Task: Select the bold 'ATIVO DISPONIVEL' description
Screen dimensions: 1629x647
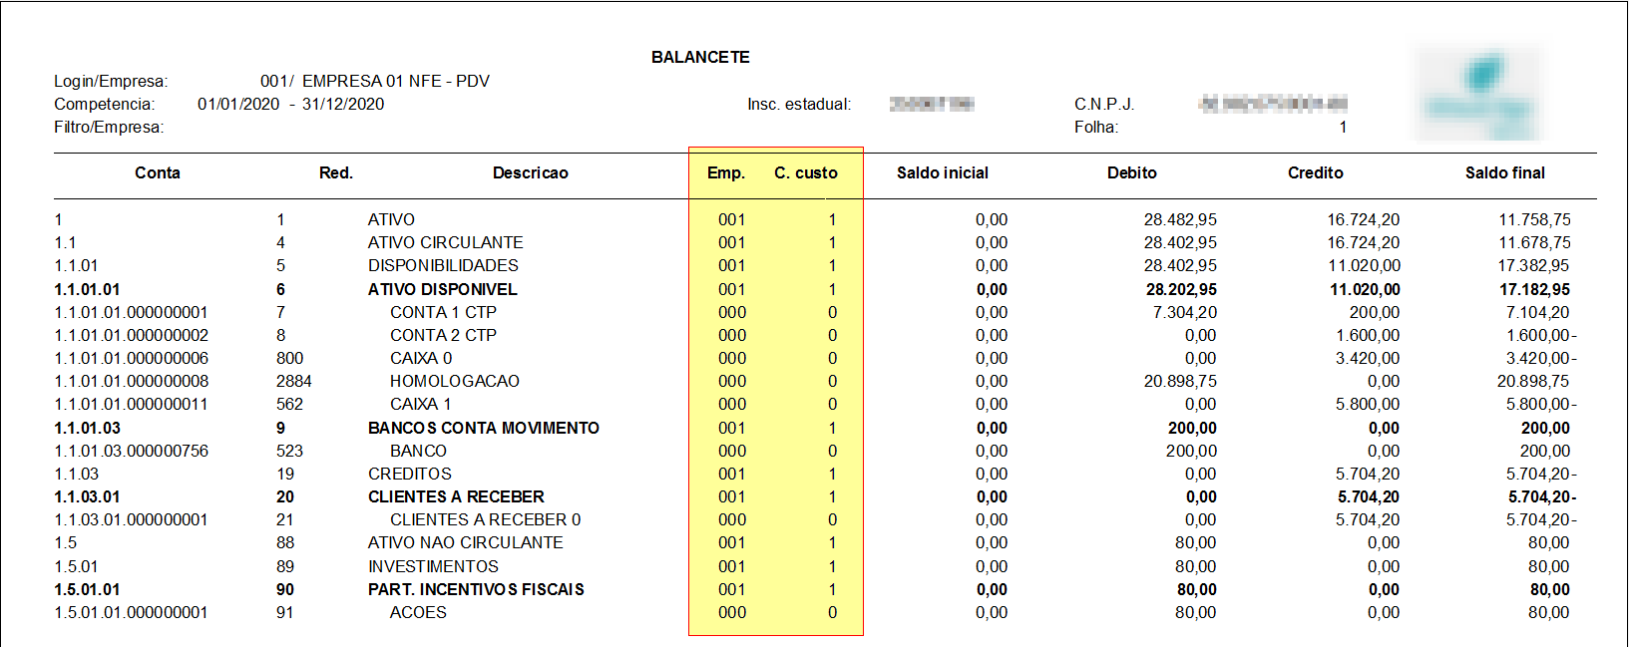Action: 443,289
